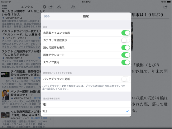This screenshot has width=172, height=129.
Task: Open settings with the gear icon
Action: point(45,7)
